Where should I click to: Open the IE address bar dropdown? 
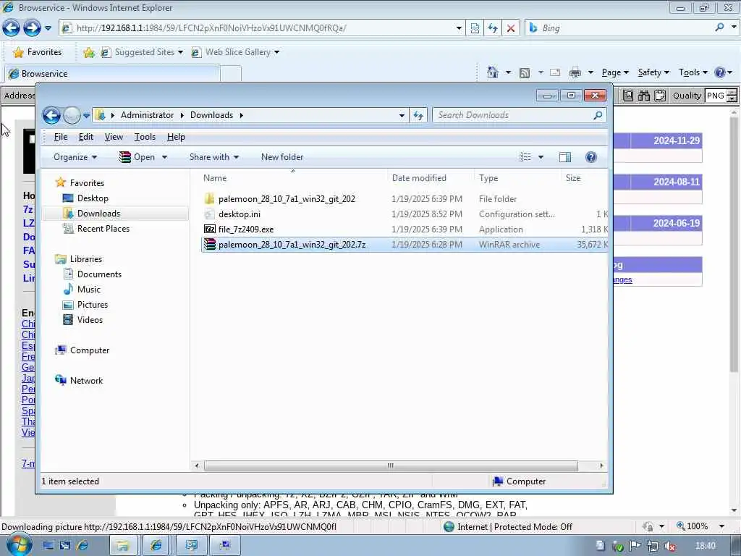[458, 28]
